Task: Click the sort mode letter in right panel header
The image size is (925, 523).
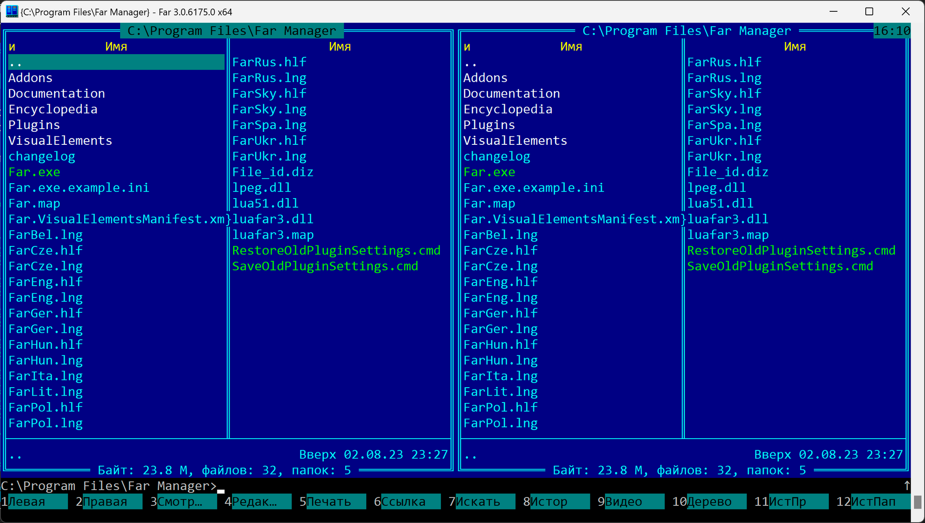Action: pos(467,46)
